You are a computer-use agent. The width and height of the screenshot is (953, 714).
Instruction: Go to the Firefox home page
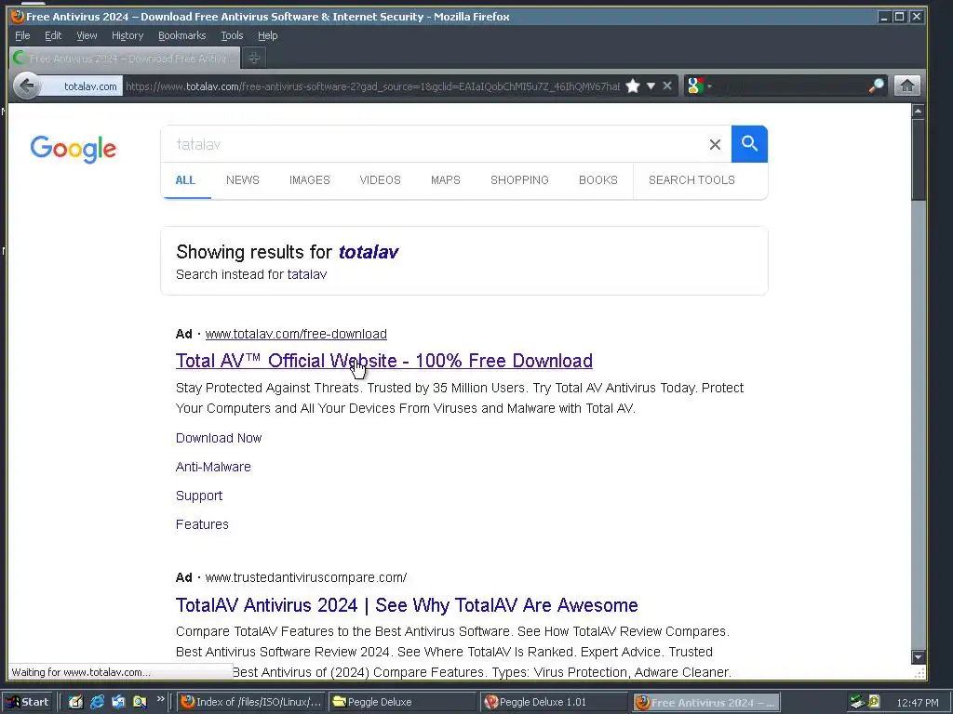906,86
